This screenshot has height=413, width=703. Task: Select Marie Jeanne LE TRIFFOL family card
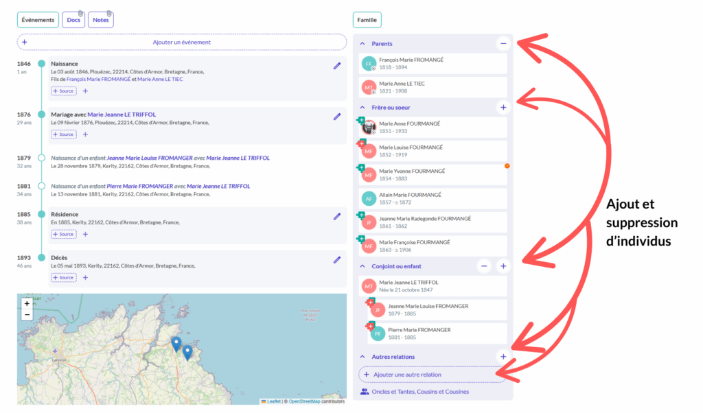pyautogui.click(x=433, y=286)
